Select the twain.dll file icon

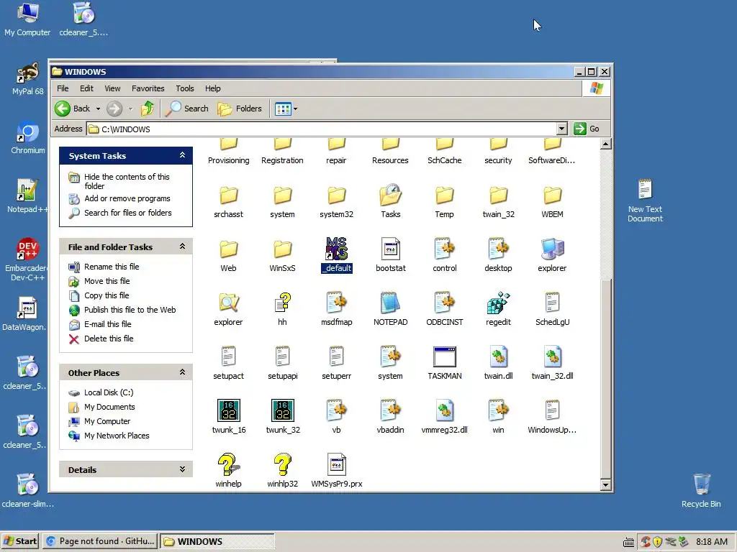coord(498,356)
